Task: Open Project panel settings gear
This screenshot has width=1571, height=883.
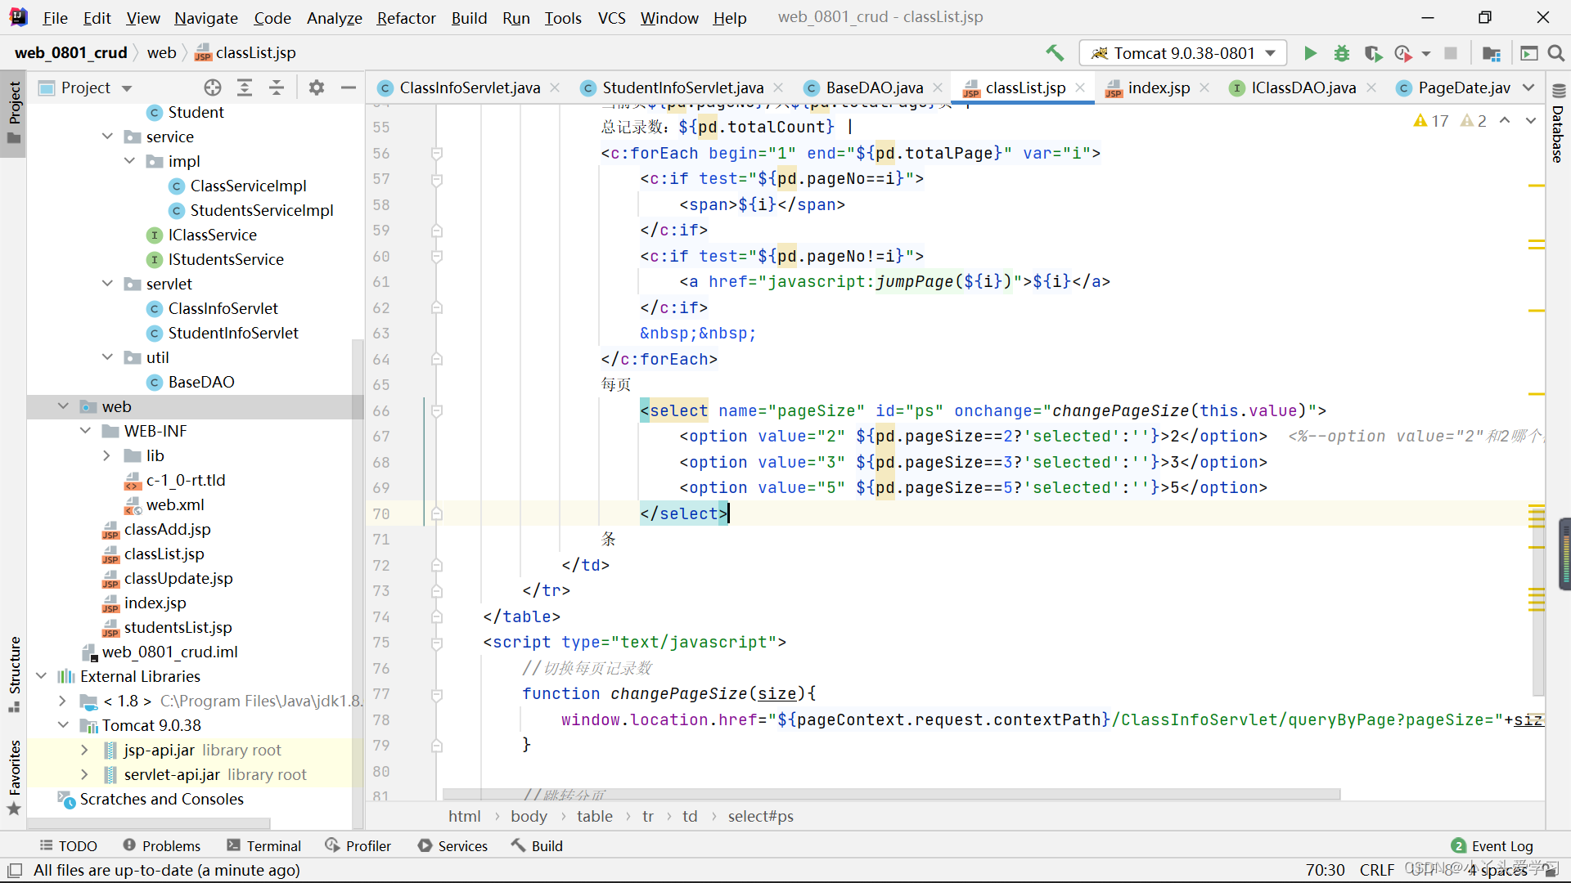Action: pos(317,87)
